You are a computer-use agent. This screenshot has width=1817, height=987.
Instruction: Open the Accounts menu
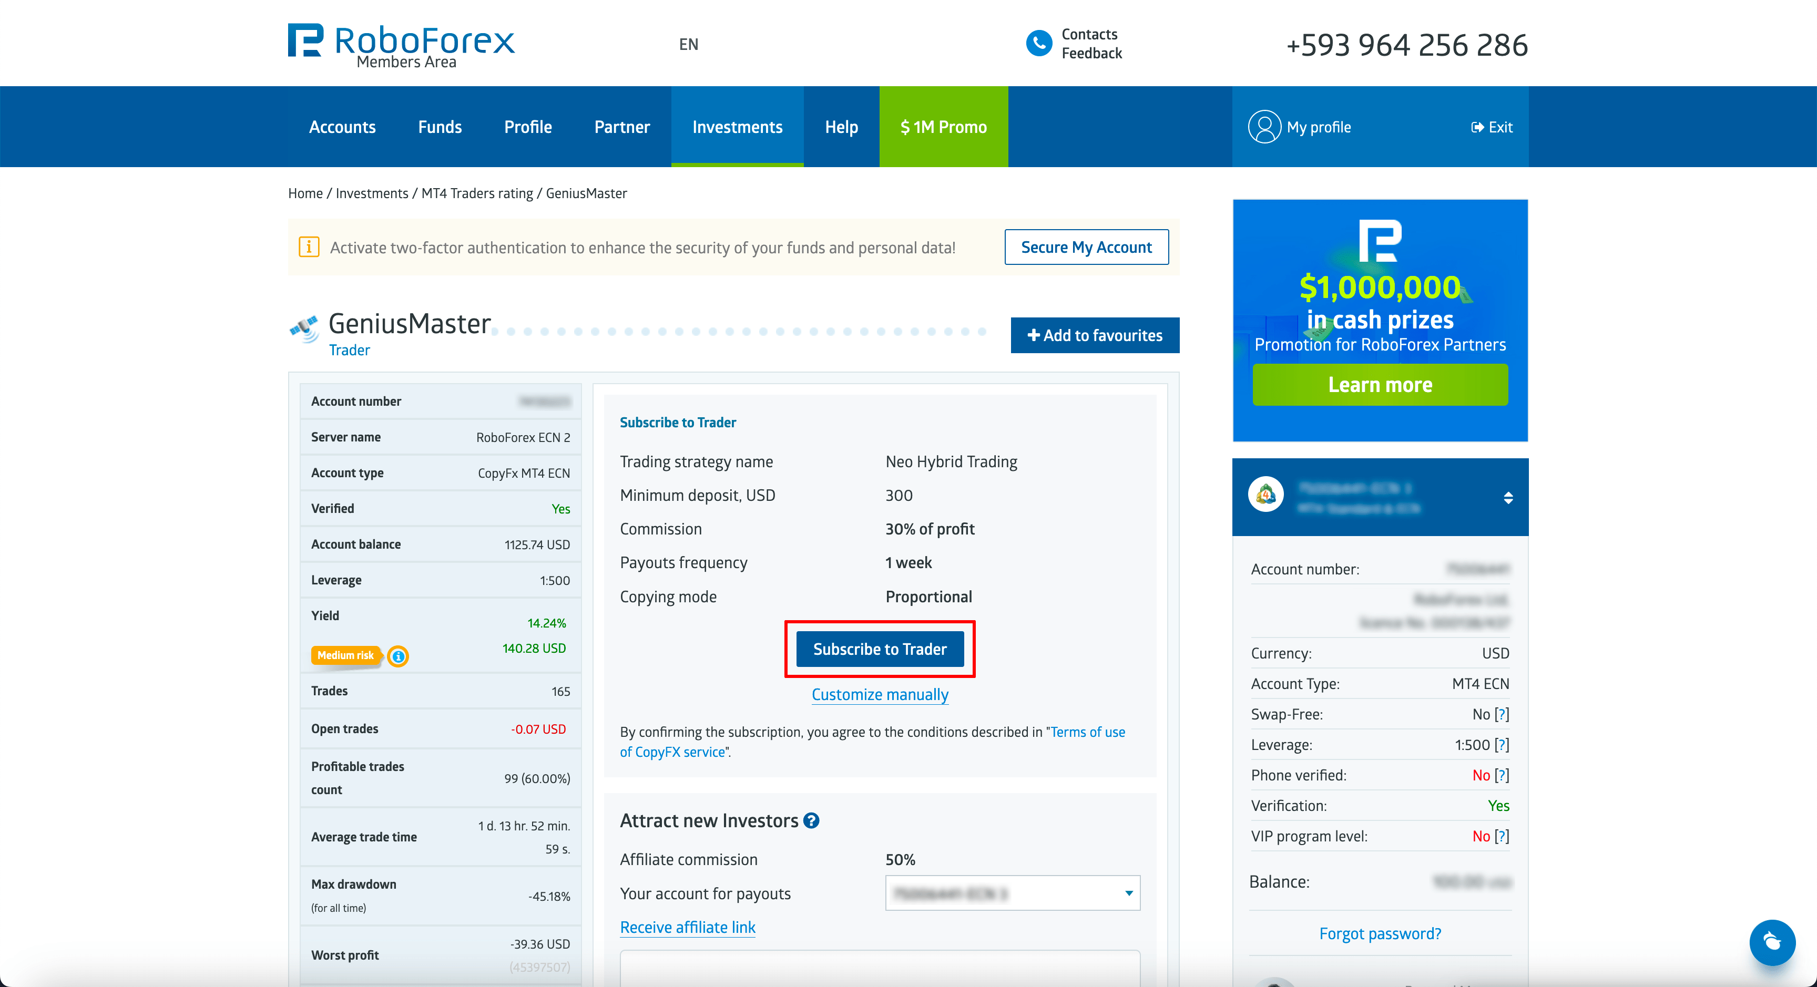342,127
